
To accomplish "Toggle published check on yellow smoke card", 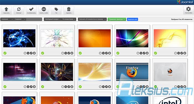I will pyautogui.click(x=155, y=53).
